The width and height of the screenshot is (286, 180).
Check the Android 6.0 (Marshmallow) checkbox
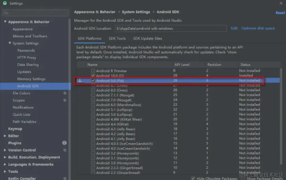point(93,105)
